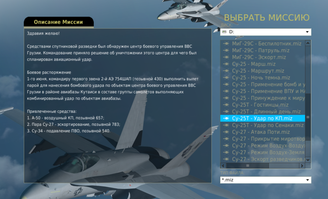This screenshot has width=328, height=199.
Task: Click the aircraft icon on highlighted Су-25Т - Удар по КП.miz
Action: (226, 118)
